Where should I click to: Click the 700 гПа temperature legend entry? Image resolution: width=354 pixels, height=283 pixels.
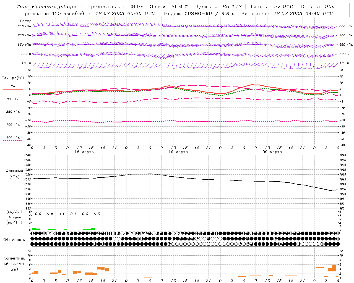pos(13,125)
